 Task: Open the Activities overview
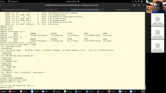(2, 1)
